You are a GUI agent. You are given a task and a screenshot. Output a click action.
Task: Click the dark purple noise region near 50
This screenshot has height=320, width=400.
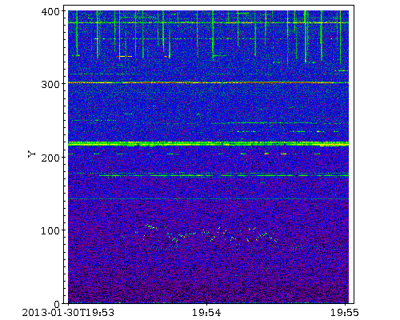208,266
